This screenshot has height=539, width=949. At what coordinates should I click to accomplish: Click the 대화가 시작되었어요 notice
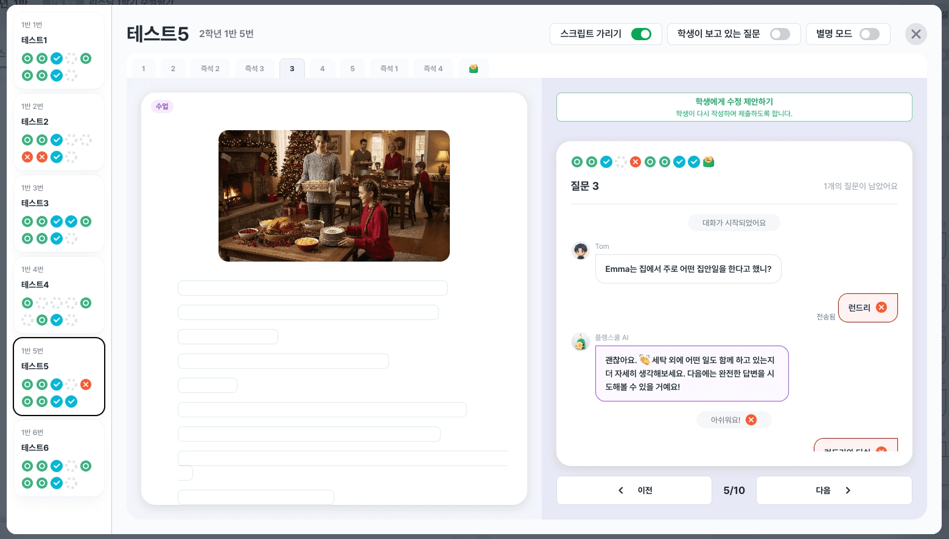pyautogui.click(x=734, y=223)
